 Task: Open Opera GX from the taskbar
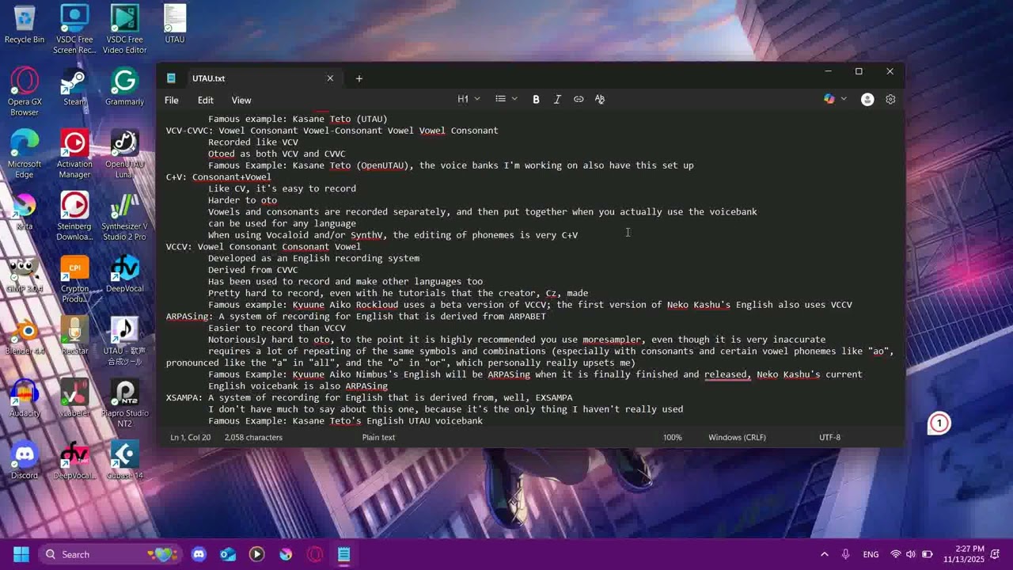(x=315, y=554)
